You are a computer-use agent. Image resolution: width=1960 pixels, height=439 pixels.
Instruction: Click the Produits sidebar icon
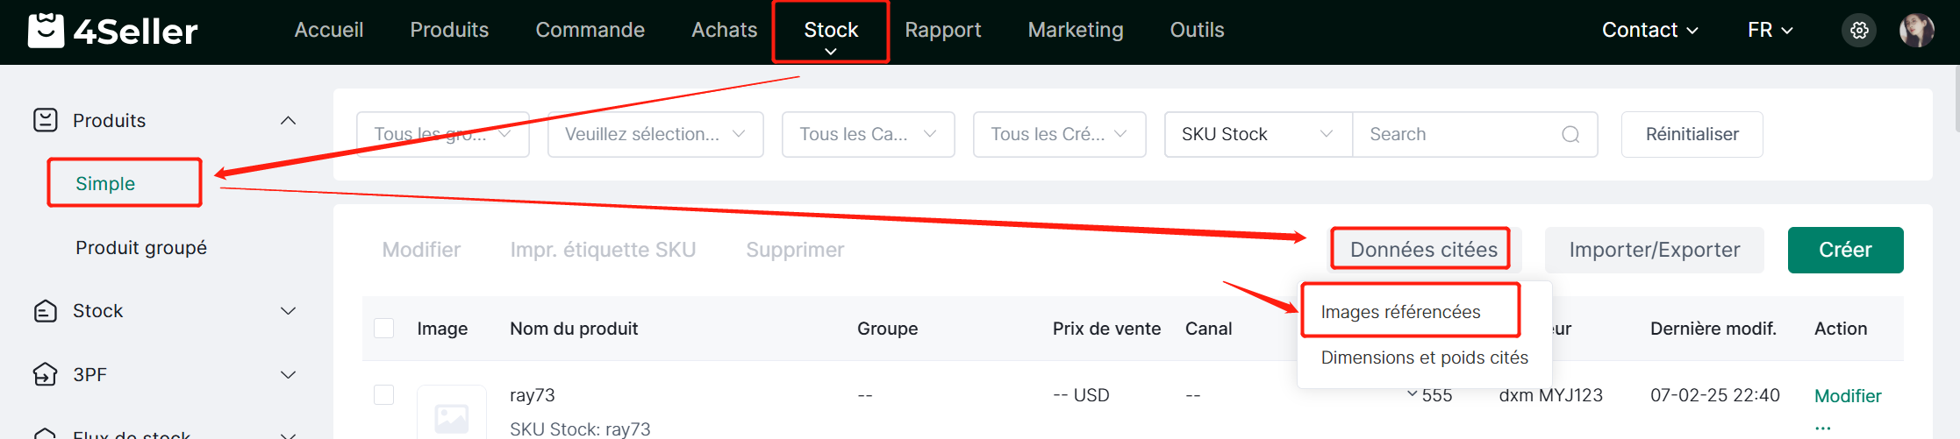coord(45,120)
